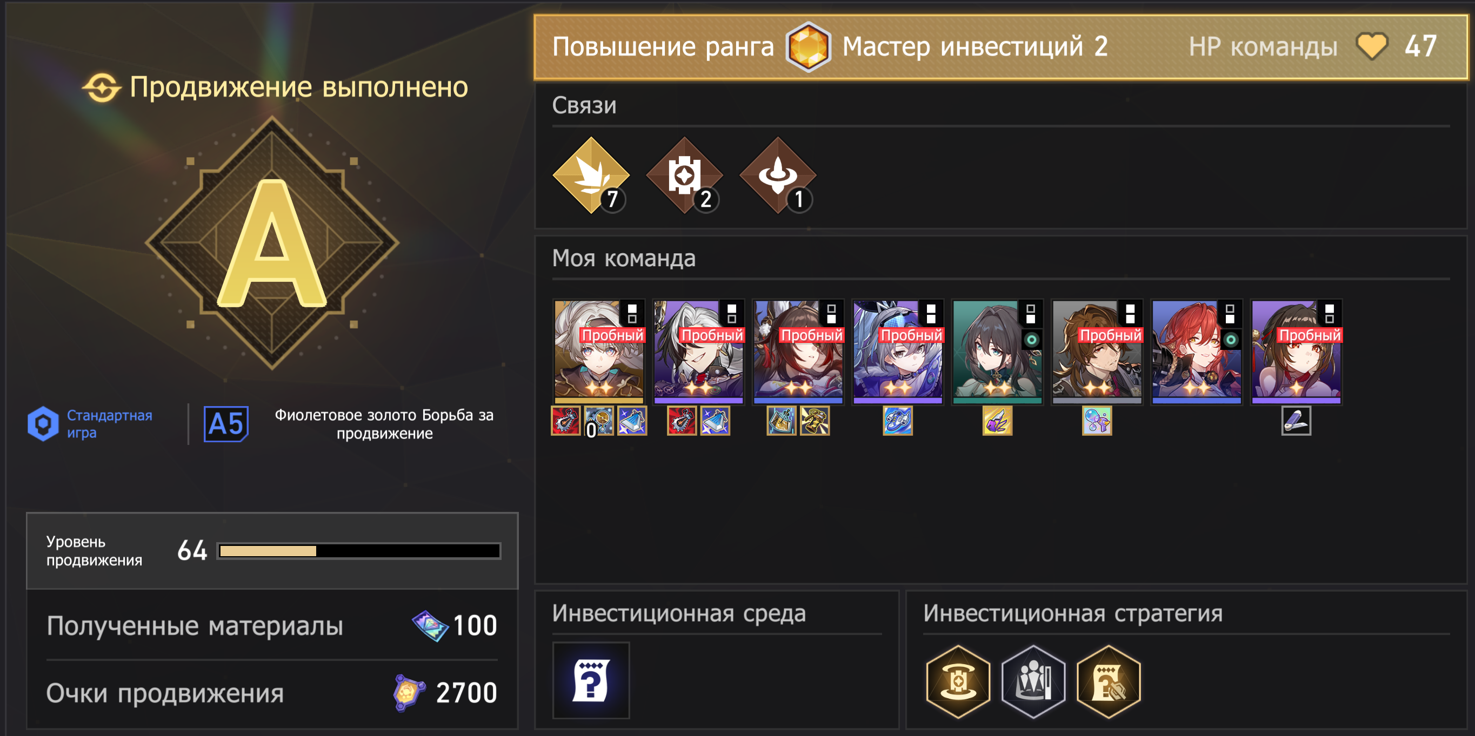The width and height of the screenshot is (1475, 736).
Task: Click the A5 difficulty badge
Action: (226, 424)
